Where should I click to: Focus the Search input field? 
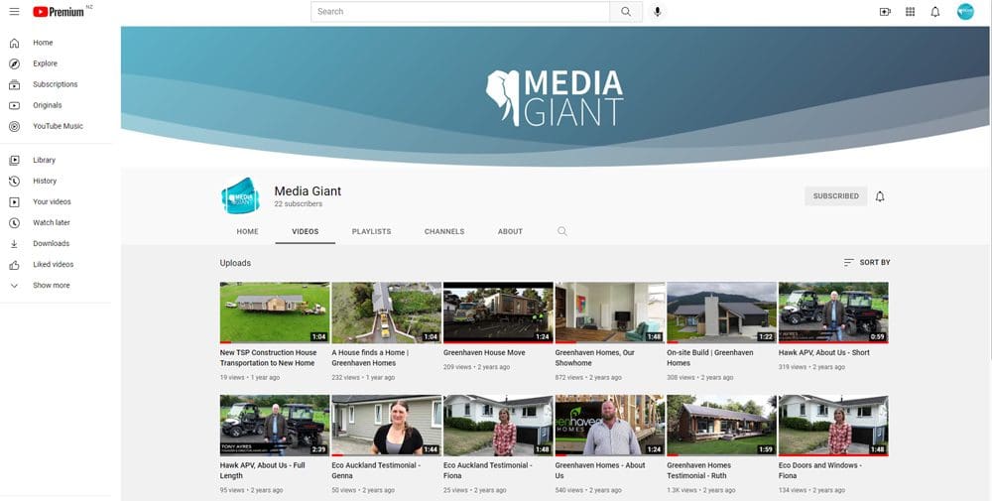click(x=460, y=11)
